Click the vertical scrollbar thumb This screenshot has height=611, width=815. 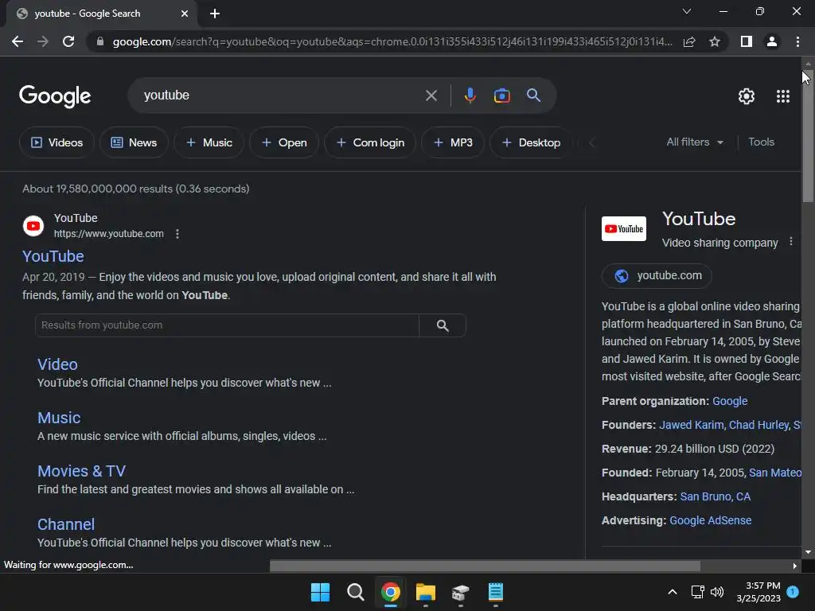[808, 137]
